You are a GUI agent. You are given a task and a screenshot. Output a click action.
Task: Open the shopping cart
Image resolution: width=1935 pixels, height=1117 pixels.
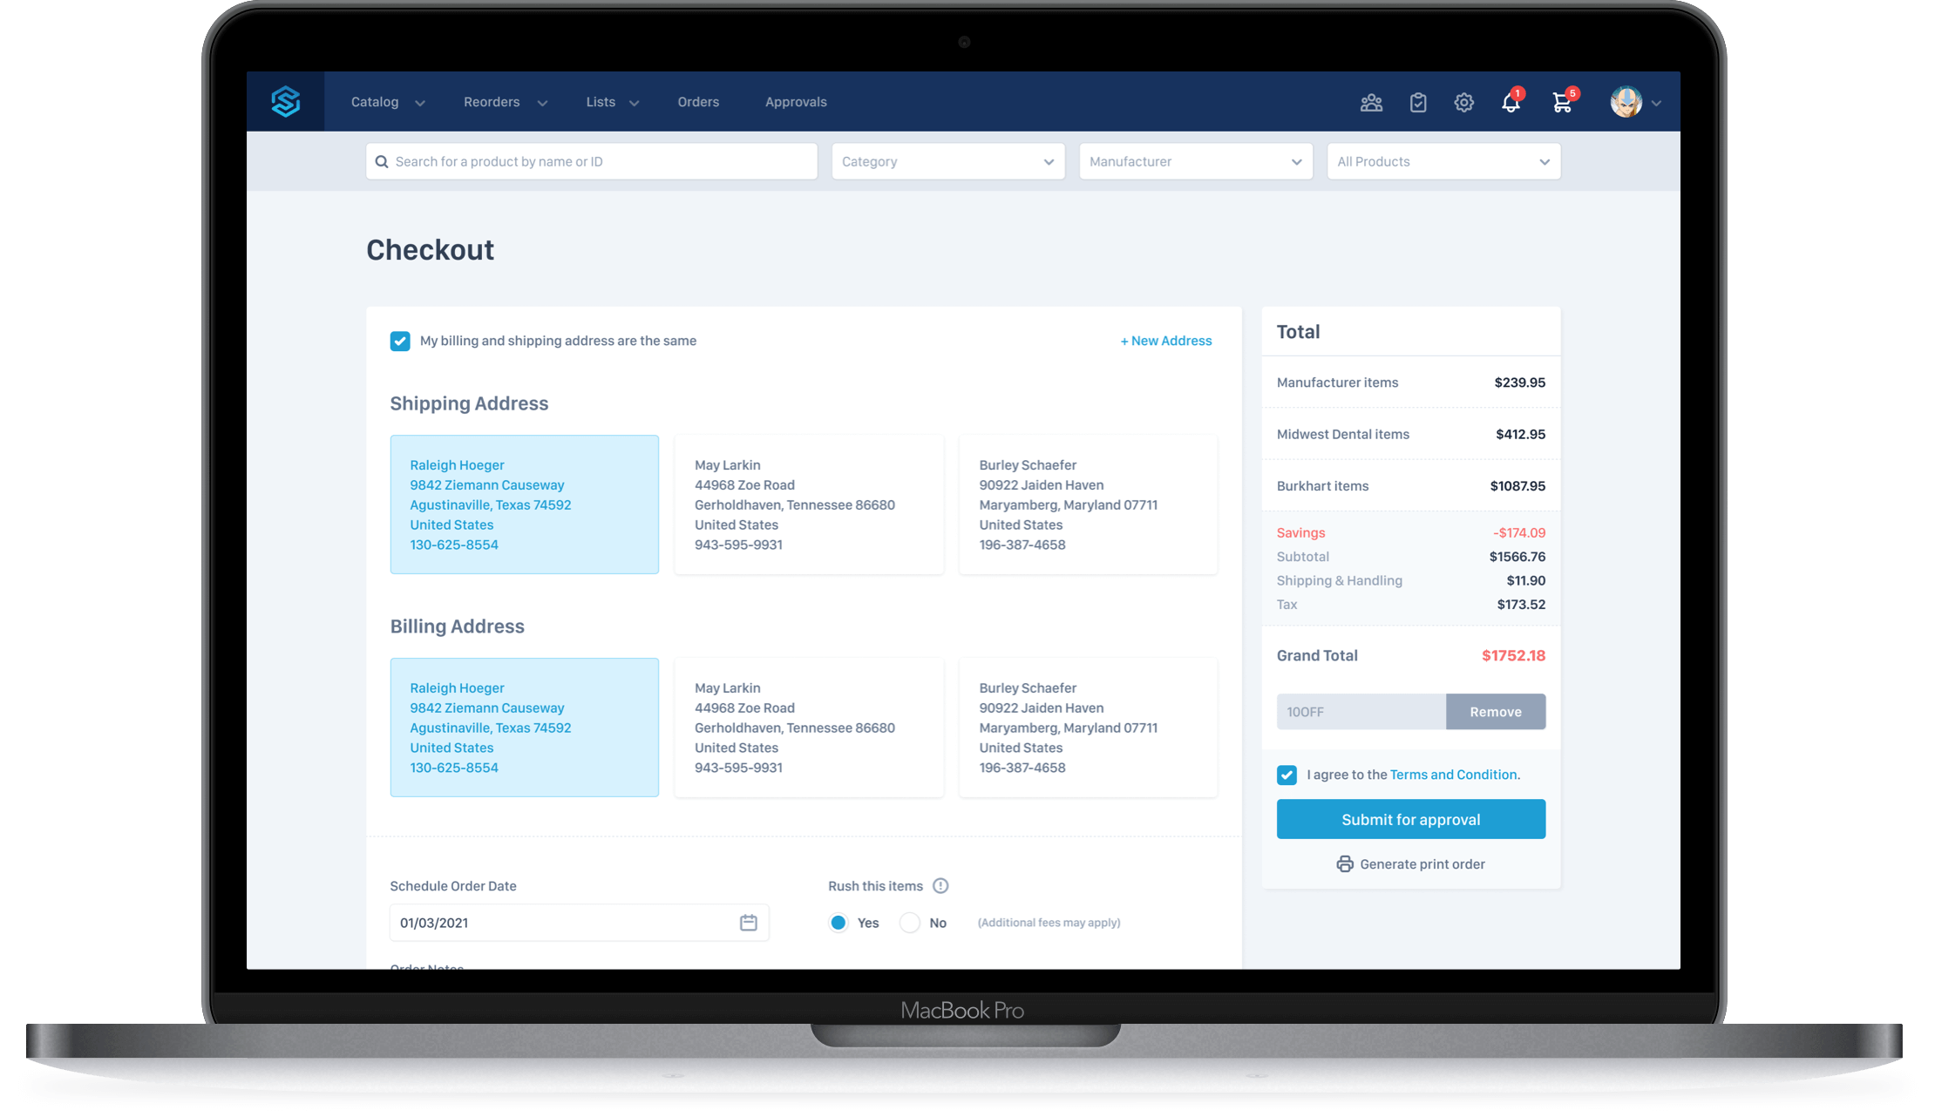coord(1562,103)
